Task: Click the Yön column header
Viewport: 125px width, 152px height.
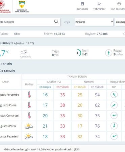Action: pos(114,87)
